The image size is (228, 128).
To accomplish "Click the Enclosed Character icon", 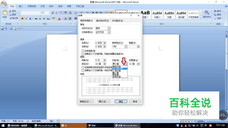I will click(x=70, y=19).
